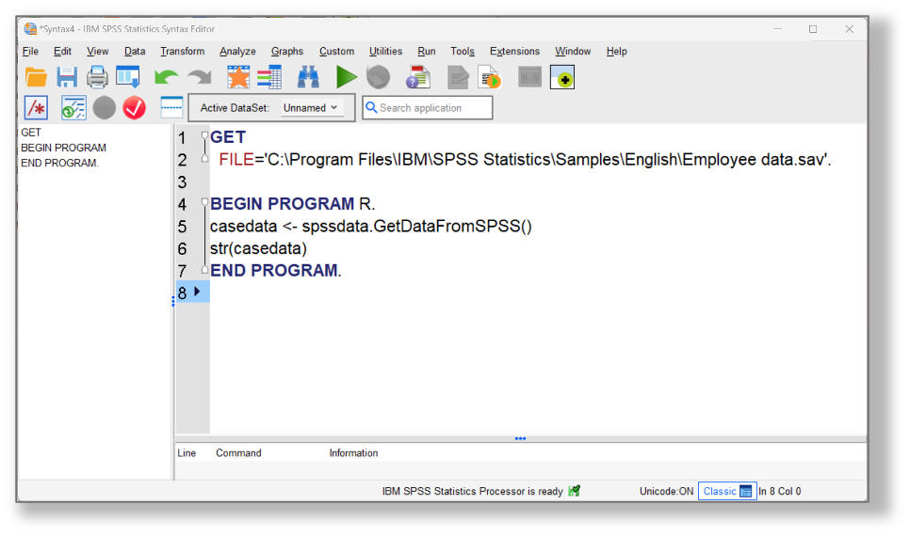Click the grey edit document icon

pyautogui.click(x=458, y=77)
